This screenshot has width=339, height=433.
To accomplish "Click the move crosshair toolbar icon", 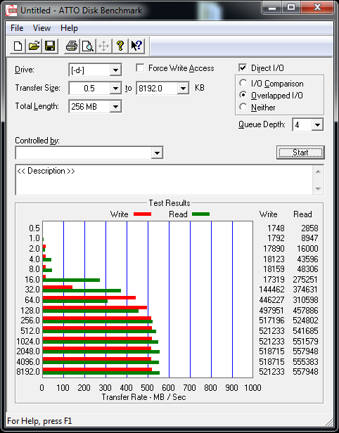I will pyautogui.click(x=104, y=46).
